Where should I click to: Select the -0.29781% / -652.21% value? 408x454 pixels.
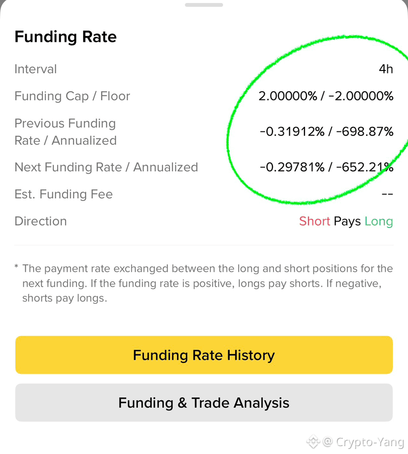click(x=327, y=167)
